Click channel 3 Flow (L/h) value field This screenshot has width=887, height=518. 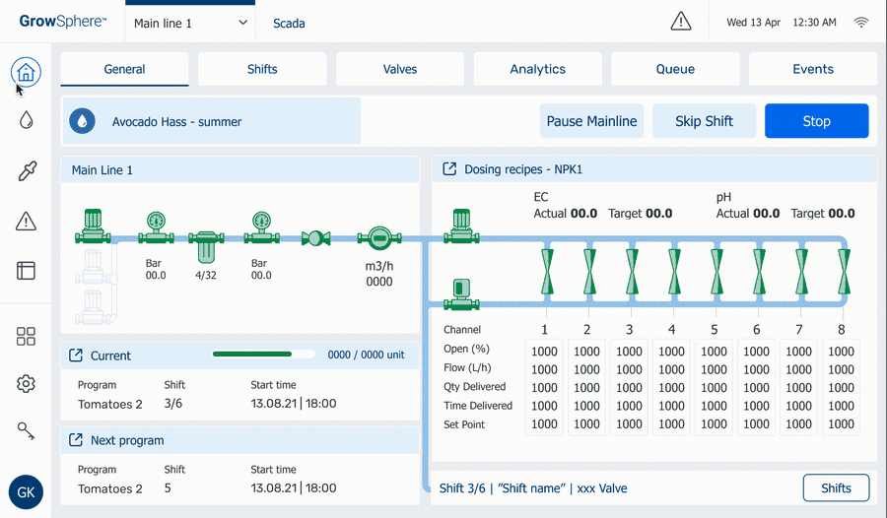[629, 369]
